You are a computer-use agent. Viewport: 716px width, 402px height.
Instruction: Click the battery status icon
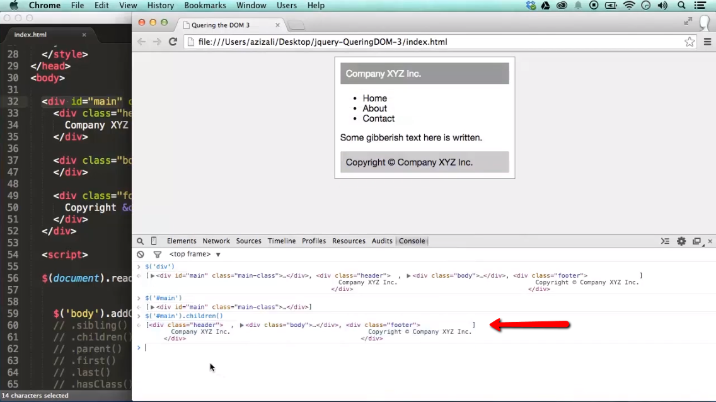[611, 6]
